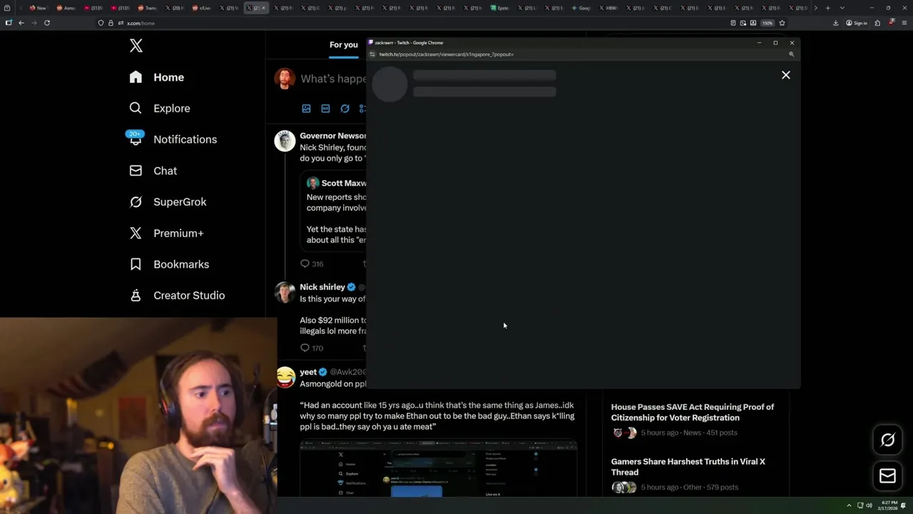Open Bookmarks from the sidebar
The image size is (913, 514).
pos(169,264)
